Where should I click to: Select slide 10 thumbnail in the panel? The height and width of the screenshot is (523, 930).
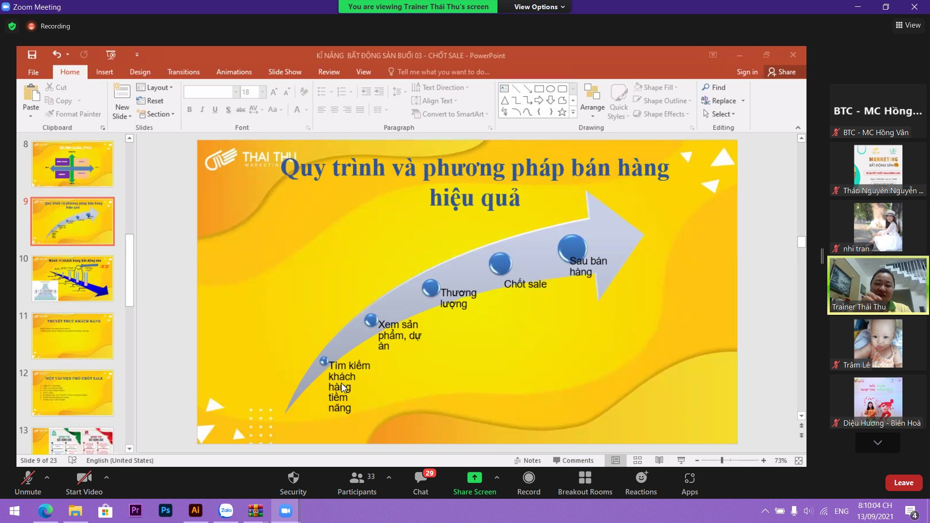[x=72, y=278]
